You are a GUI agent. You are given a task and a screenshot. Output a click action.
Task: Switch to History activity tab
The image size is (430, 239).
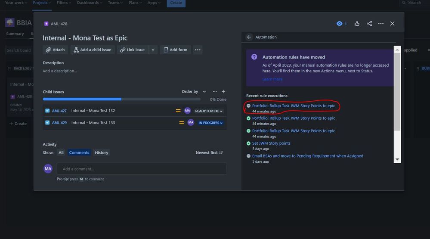(102, 152)
